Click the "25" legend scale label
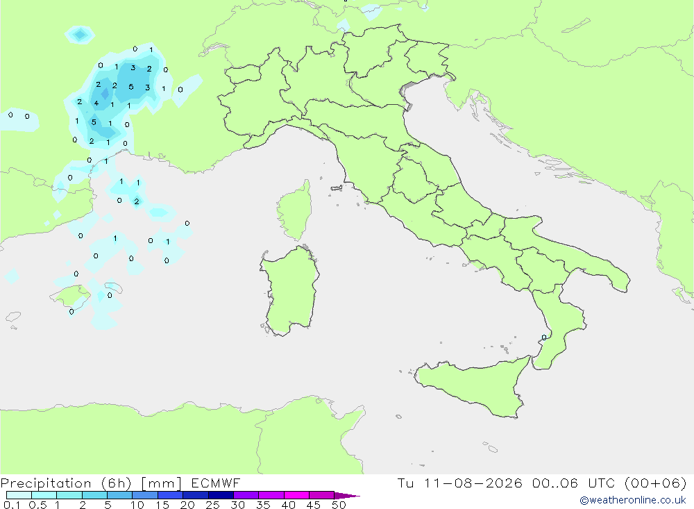 212,505
